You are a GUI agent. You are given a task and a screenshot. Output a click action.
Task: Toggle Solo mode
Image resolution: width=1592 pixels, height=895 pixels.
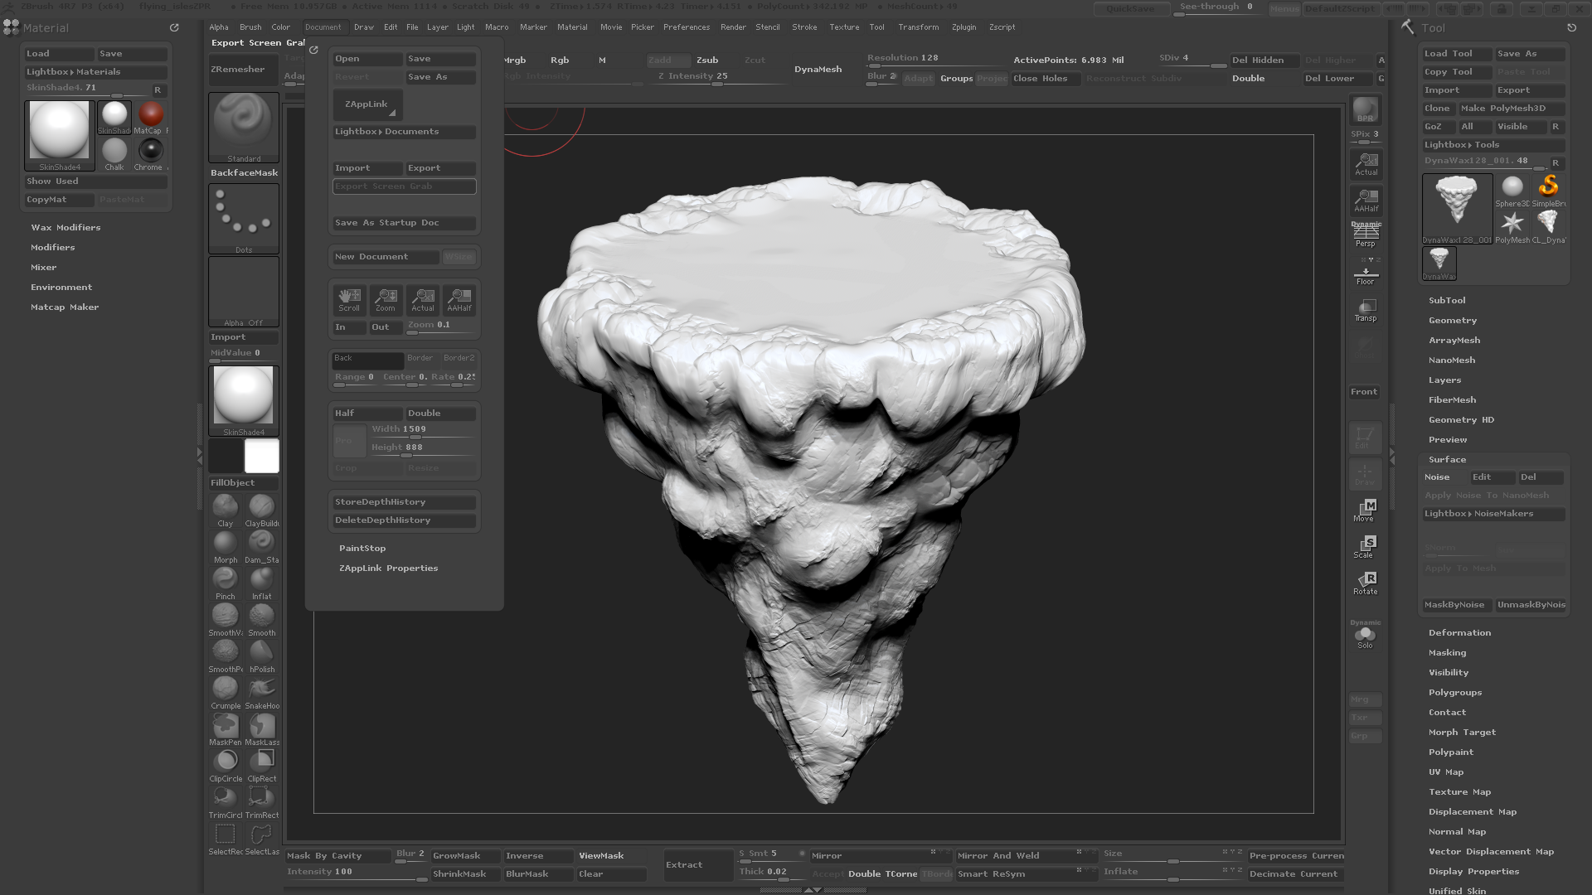(1365, 636)
